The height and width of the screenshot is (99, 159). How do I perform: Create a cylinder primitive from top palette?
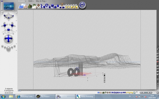[50, 7]
